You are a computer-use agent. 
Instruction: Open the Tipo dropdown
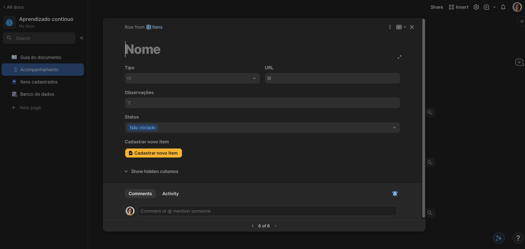pyautogui.click(x=192, y=78)
